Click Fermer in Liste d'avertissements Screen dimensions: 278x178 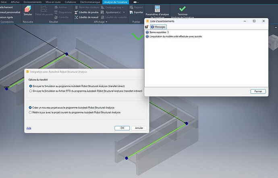[x=258, y=91]
